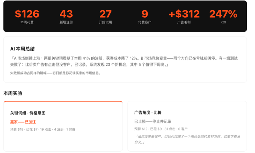255x153 pixels.
Task: Select the 本周花费 label
Action: click(x=27, y=22)
